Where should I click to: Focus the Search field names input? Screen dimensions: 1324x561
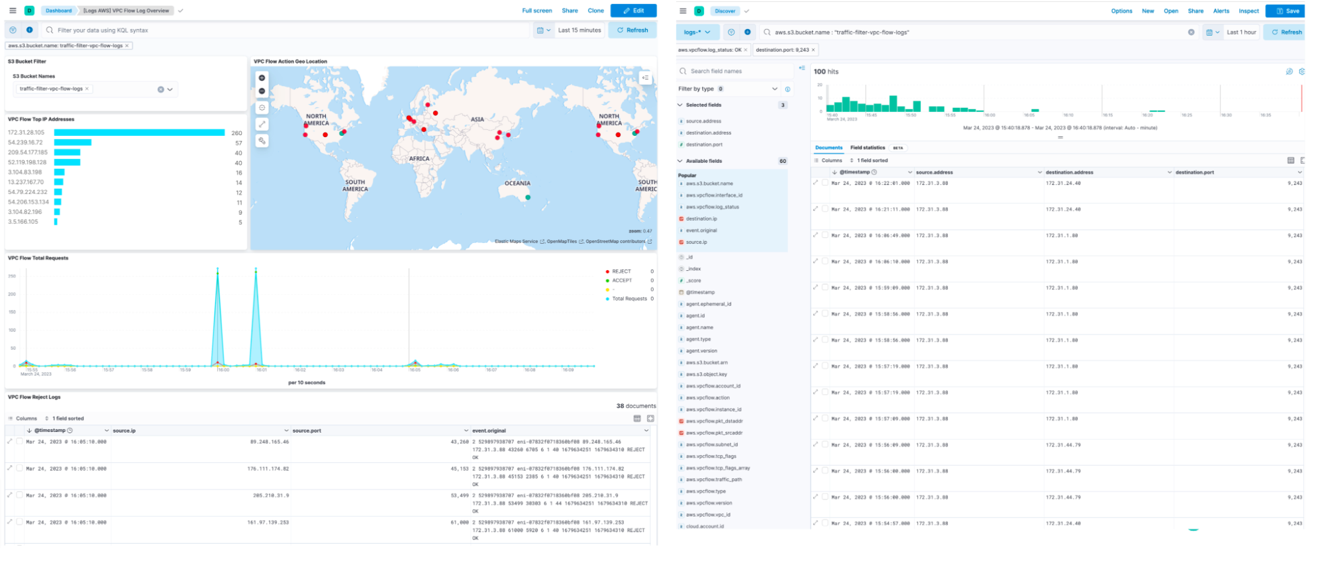pos(735,71)
